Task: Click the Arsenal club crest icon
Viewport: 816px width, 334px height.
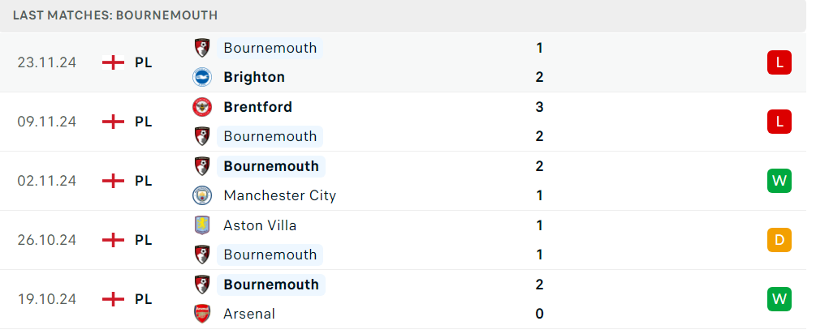Action: click(201, 314)
